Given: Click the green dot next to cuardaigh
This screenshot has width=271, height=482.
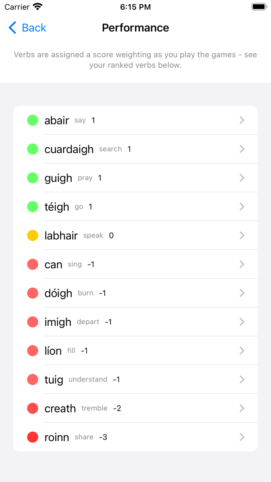Looking at the screenshot, I should coord(33,149).
